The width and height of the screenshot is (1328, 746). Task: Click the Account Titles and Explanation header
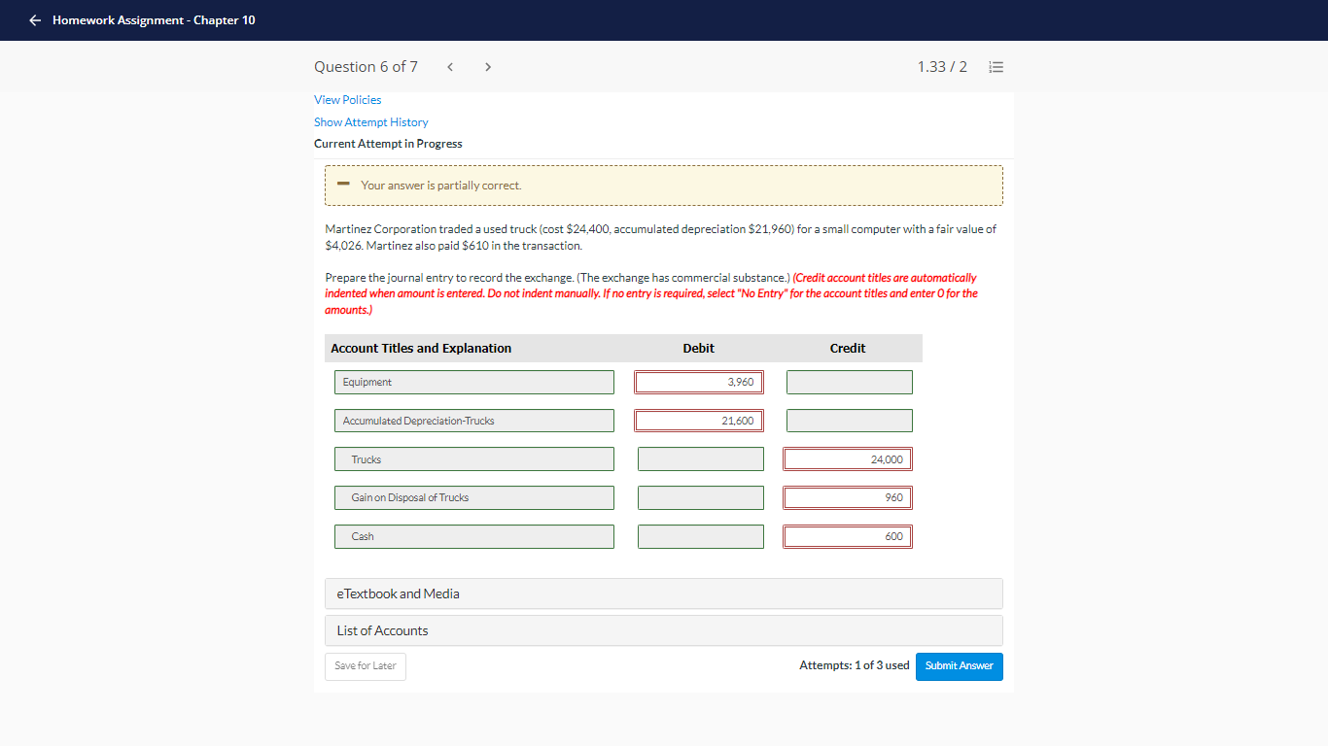click(421, 349)
